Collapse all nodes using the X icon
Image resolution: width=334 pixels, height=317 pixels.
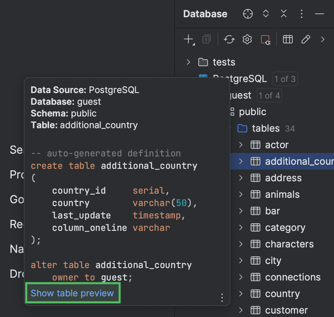(x=283, y=14)
